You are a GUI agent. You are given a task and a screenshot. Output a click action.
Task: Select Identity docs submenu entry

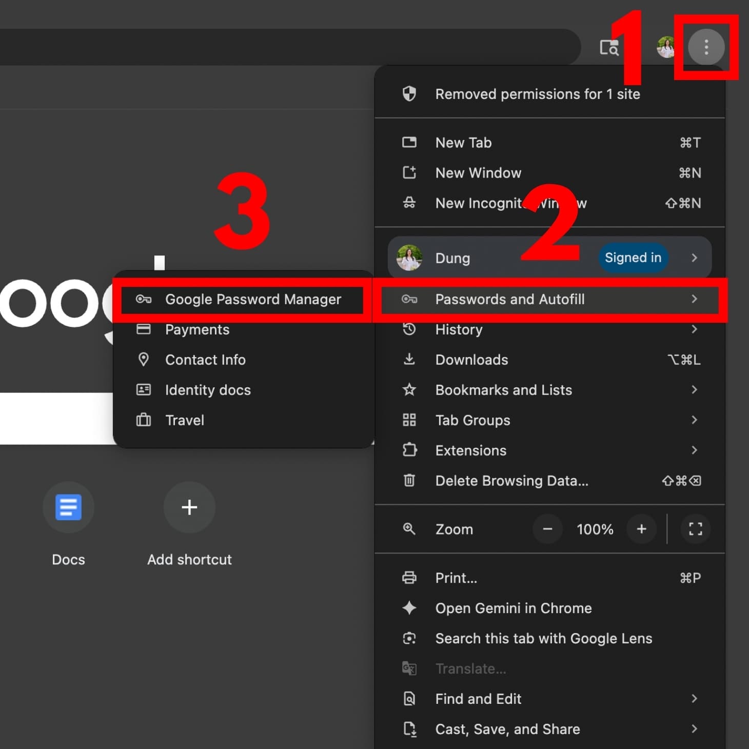click(243, 390)
